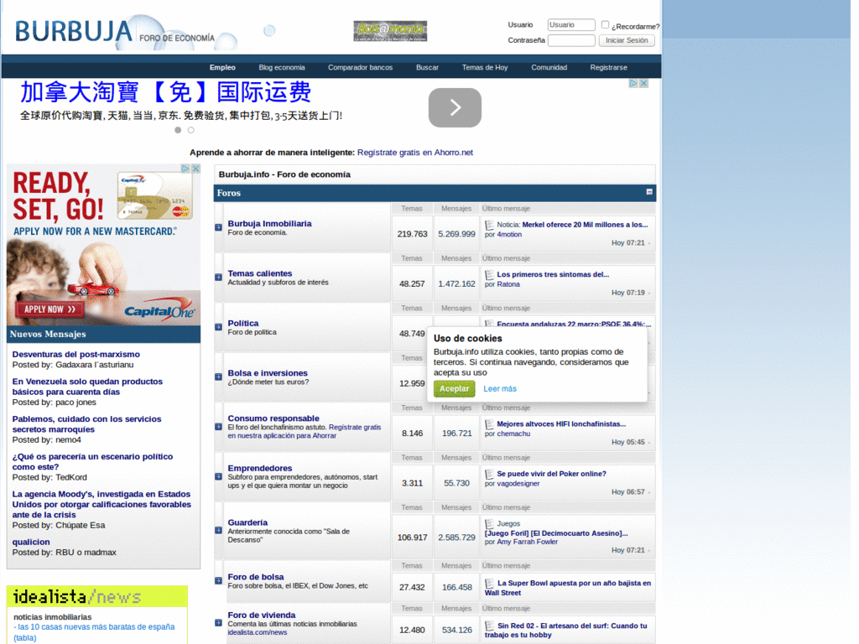This screenshot has width=859, height=644.
Task: Select the first carousel dot in the banner ad
Action: (x=178, y=130)
